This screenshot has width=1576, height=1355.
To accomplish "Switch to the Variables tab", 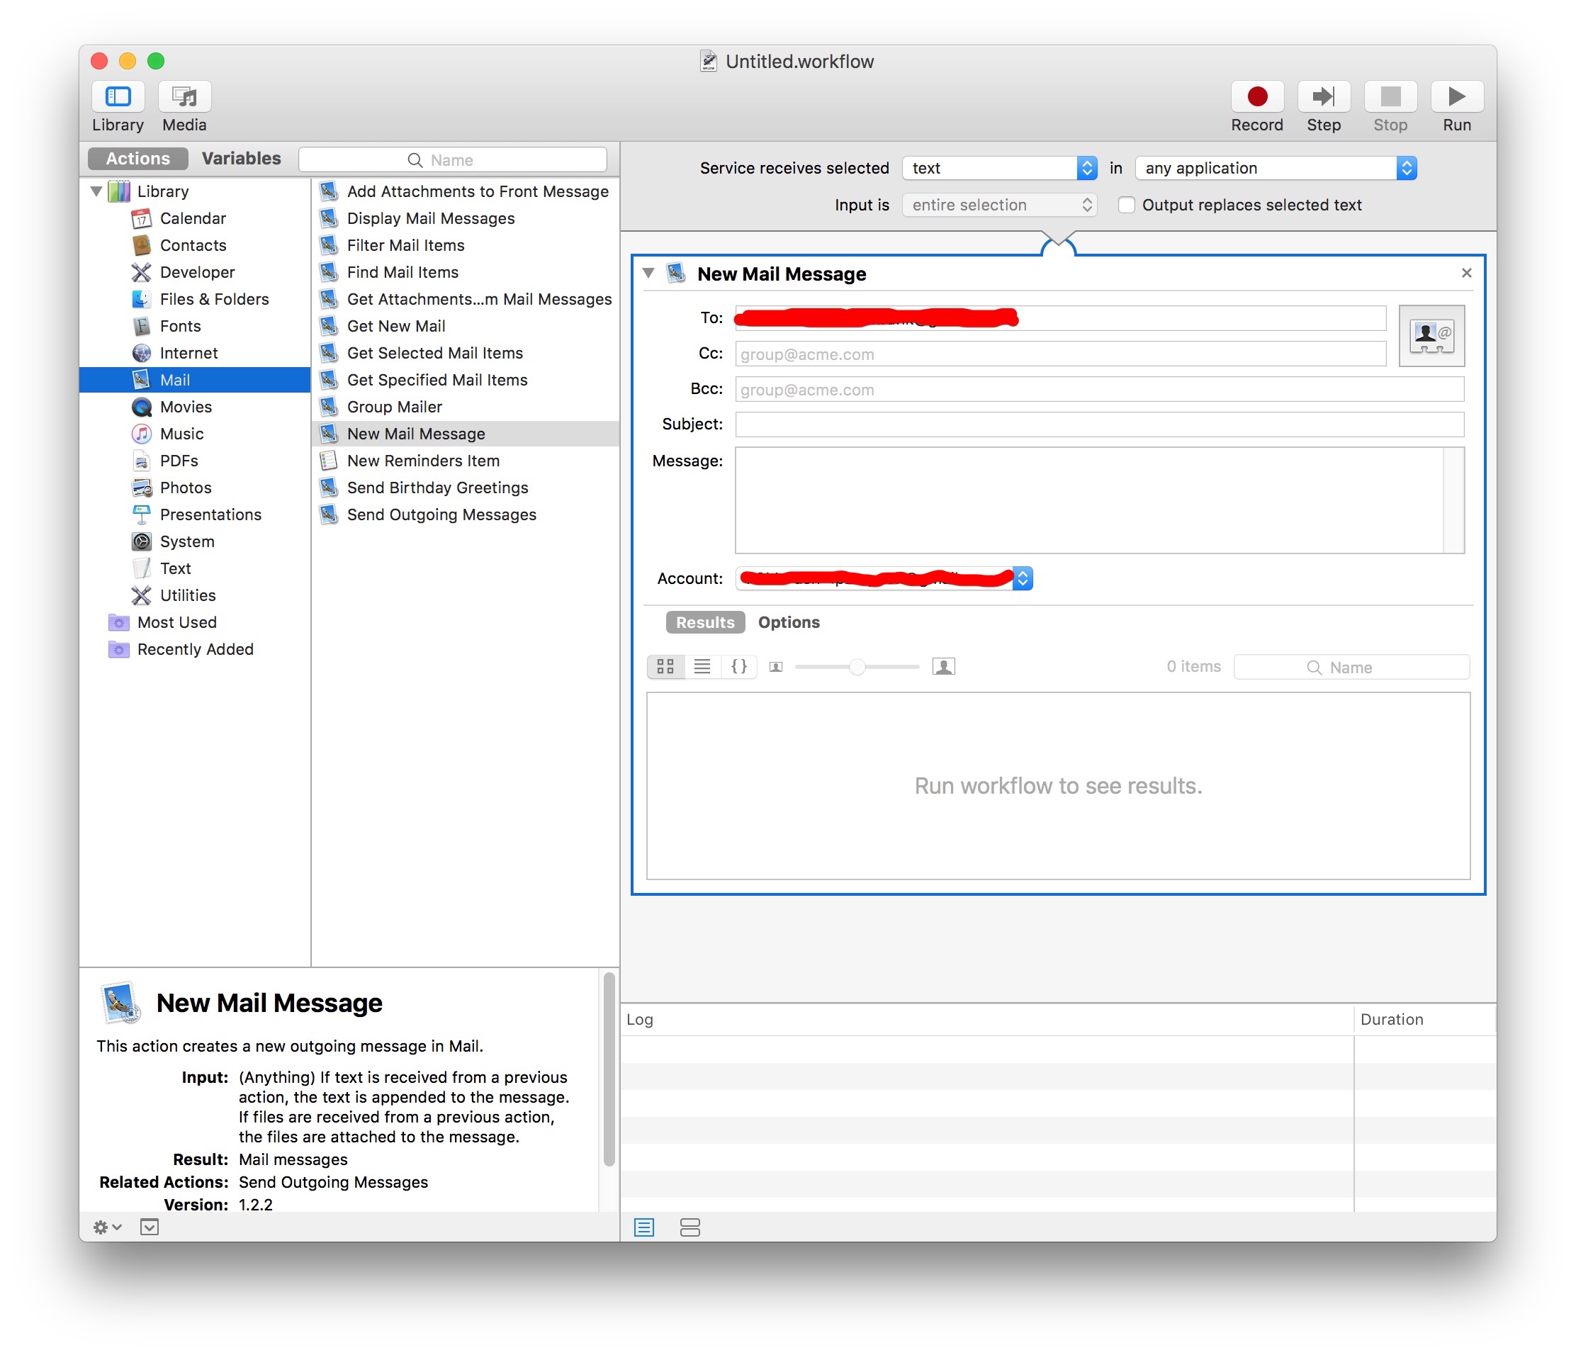I will click(x=241, y=158).
